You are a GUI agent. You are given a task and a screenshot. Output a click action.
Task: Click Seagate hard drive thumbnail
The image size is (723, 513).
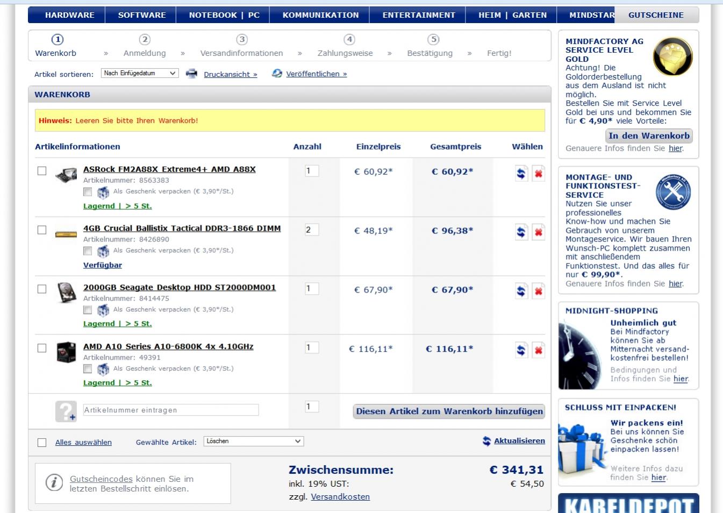pyautogui.click(x=67, y=292)
